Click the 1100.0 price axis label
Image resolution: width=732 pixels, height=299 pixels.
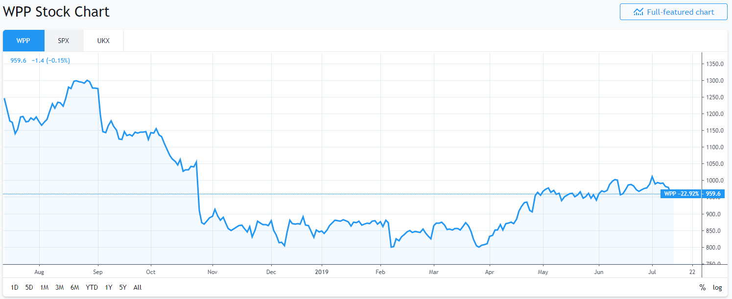click(715, 147)
